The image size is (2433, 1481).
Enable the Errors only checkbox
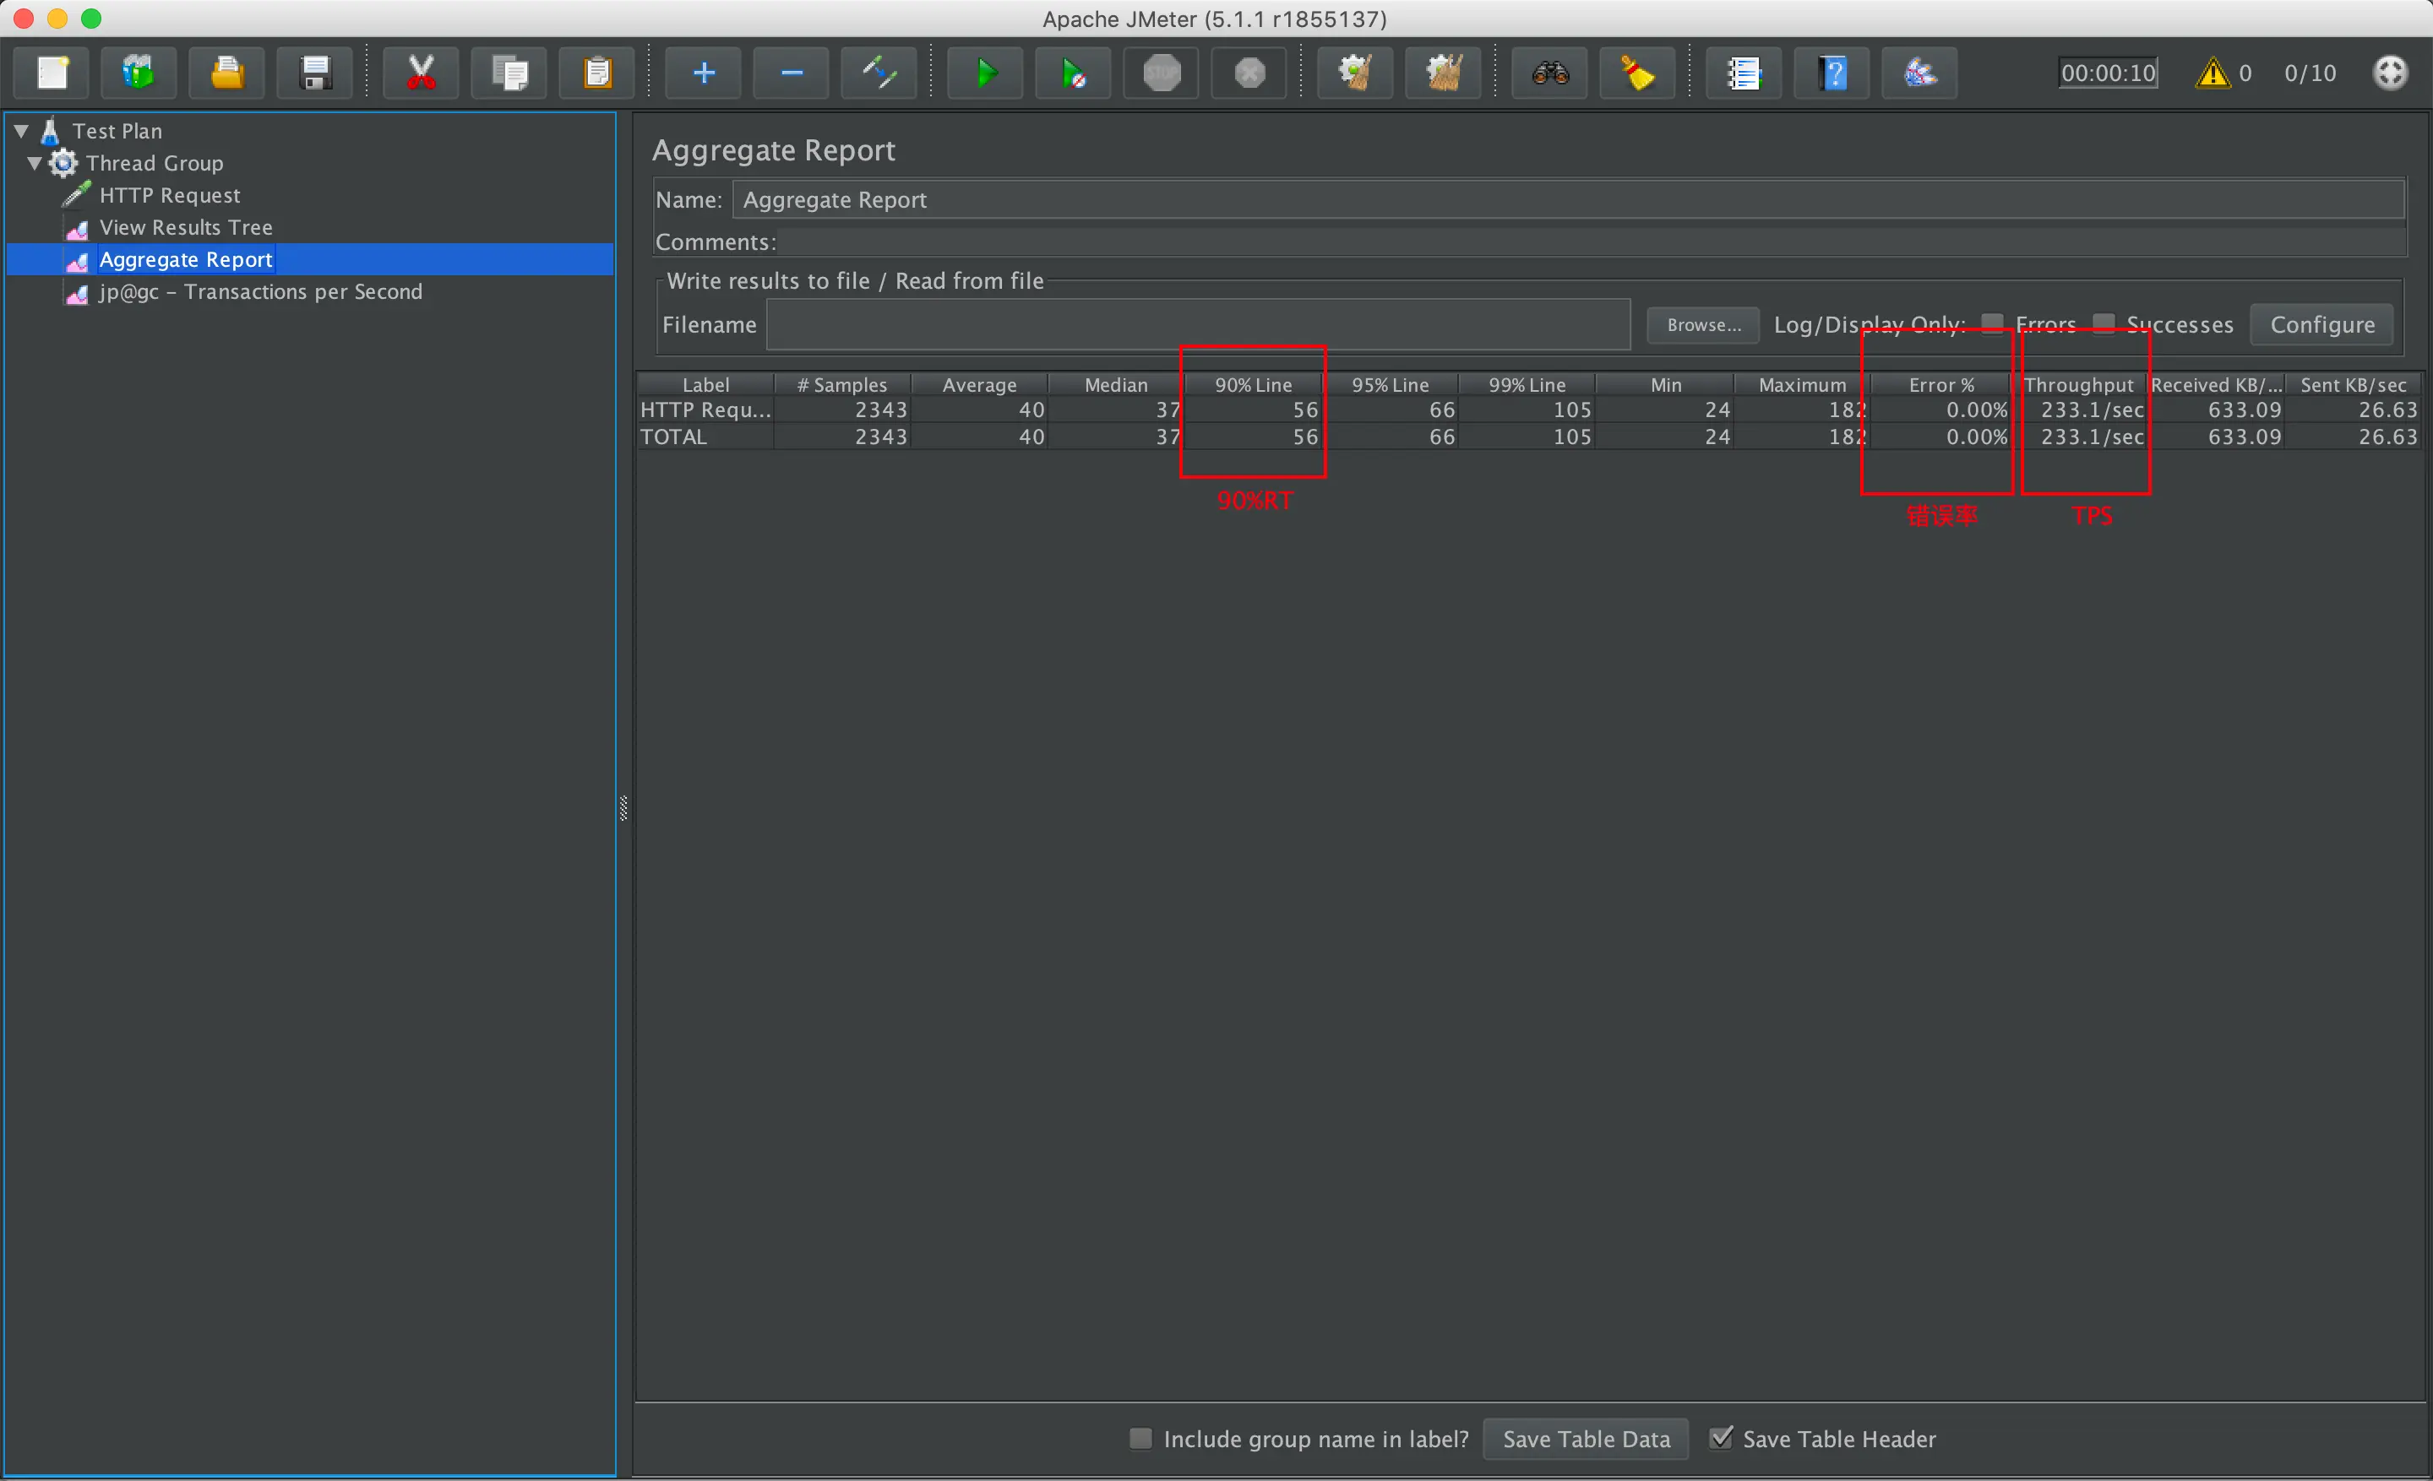click(1993, 323)
